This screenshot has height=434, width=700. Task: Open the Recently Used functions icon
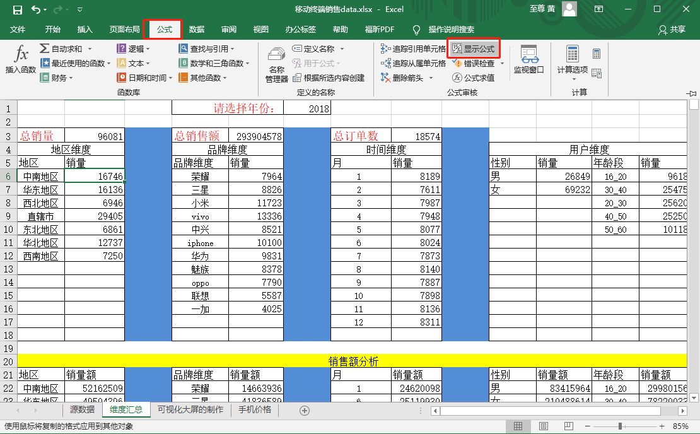tap(45, 63)
